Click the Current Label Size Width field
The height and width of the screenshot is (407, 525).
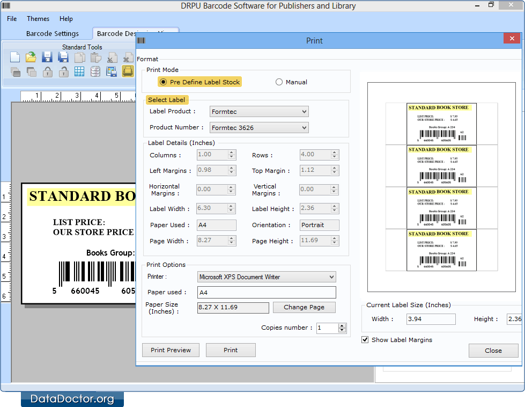(431, 319)
